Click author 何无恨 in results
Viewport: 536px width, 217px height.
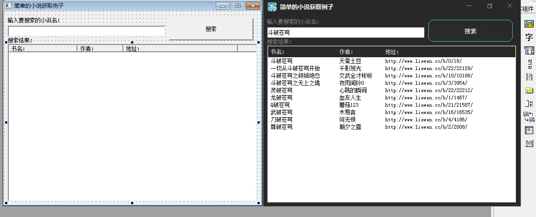(348, 119)
